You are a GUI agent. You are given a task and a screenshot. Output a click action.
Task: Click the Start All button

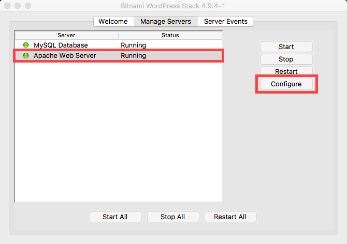click(x=115, y=217)
